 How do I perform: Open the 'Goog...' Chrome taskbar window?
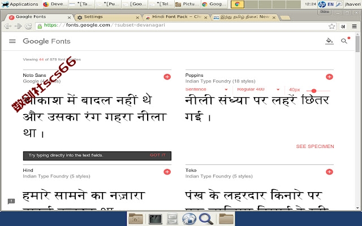click(x=214, y=4)
